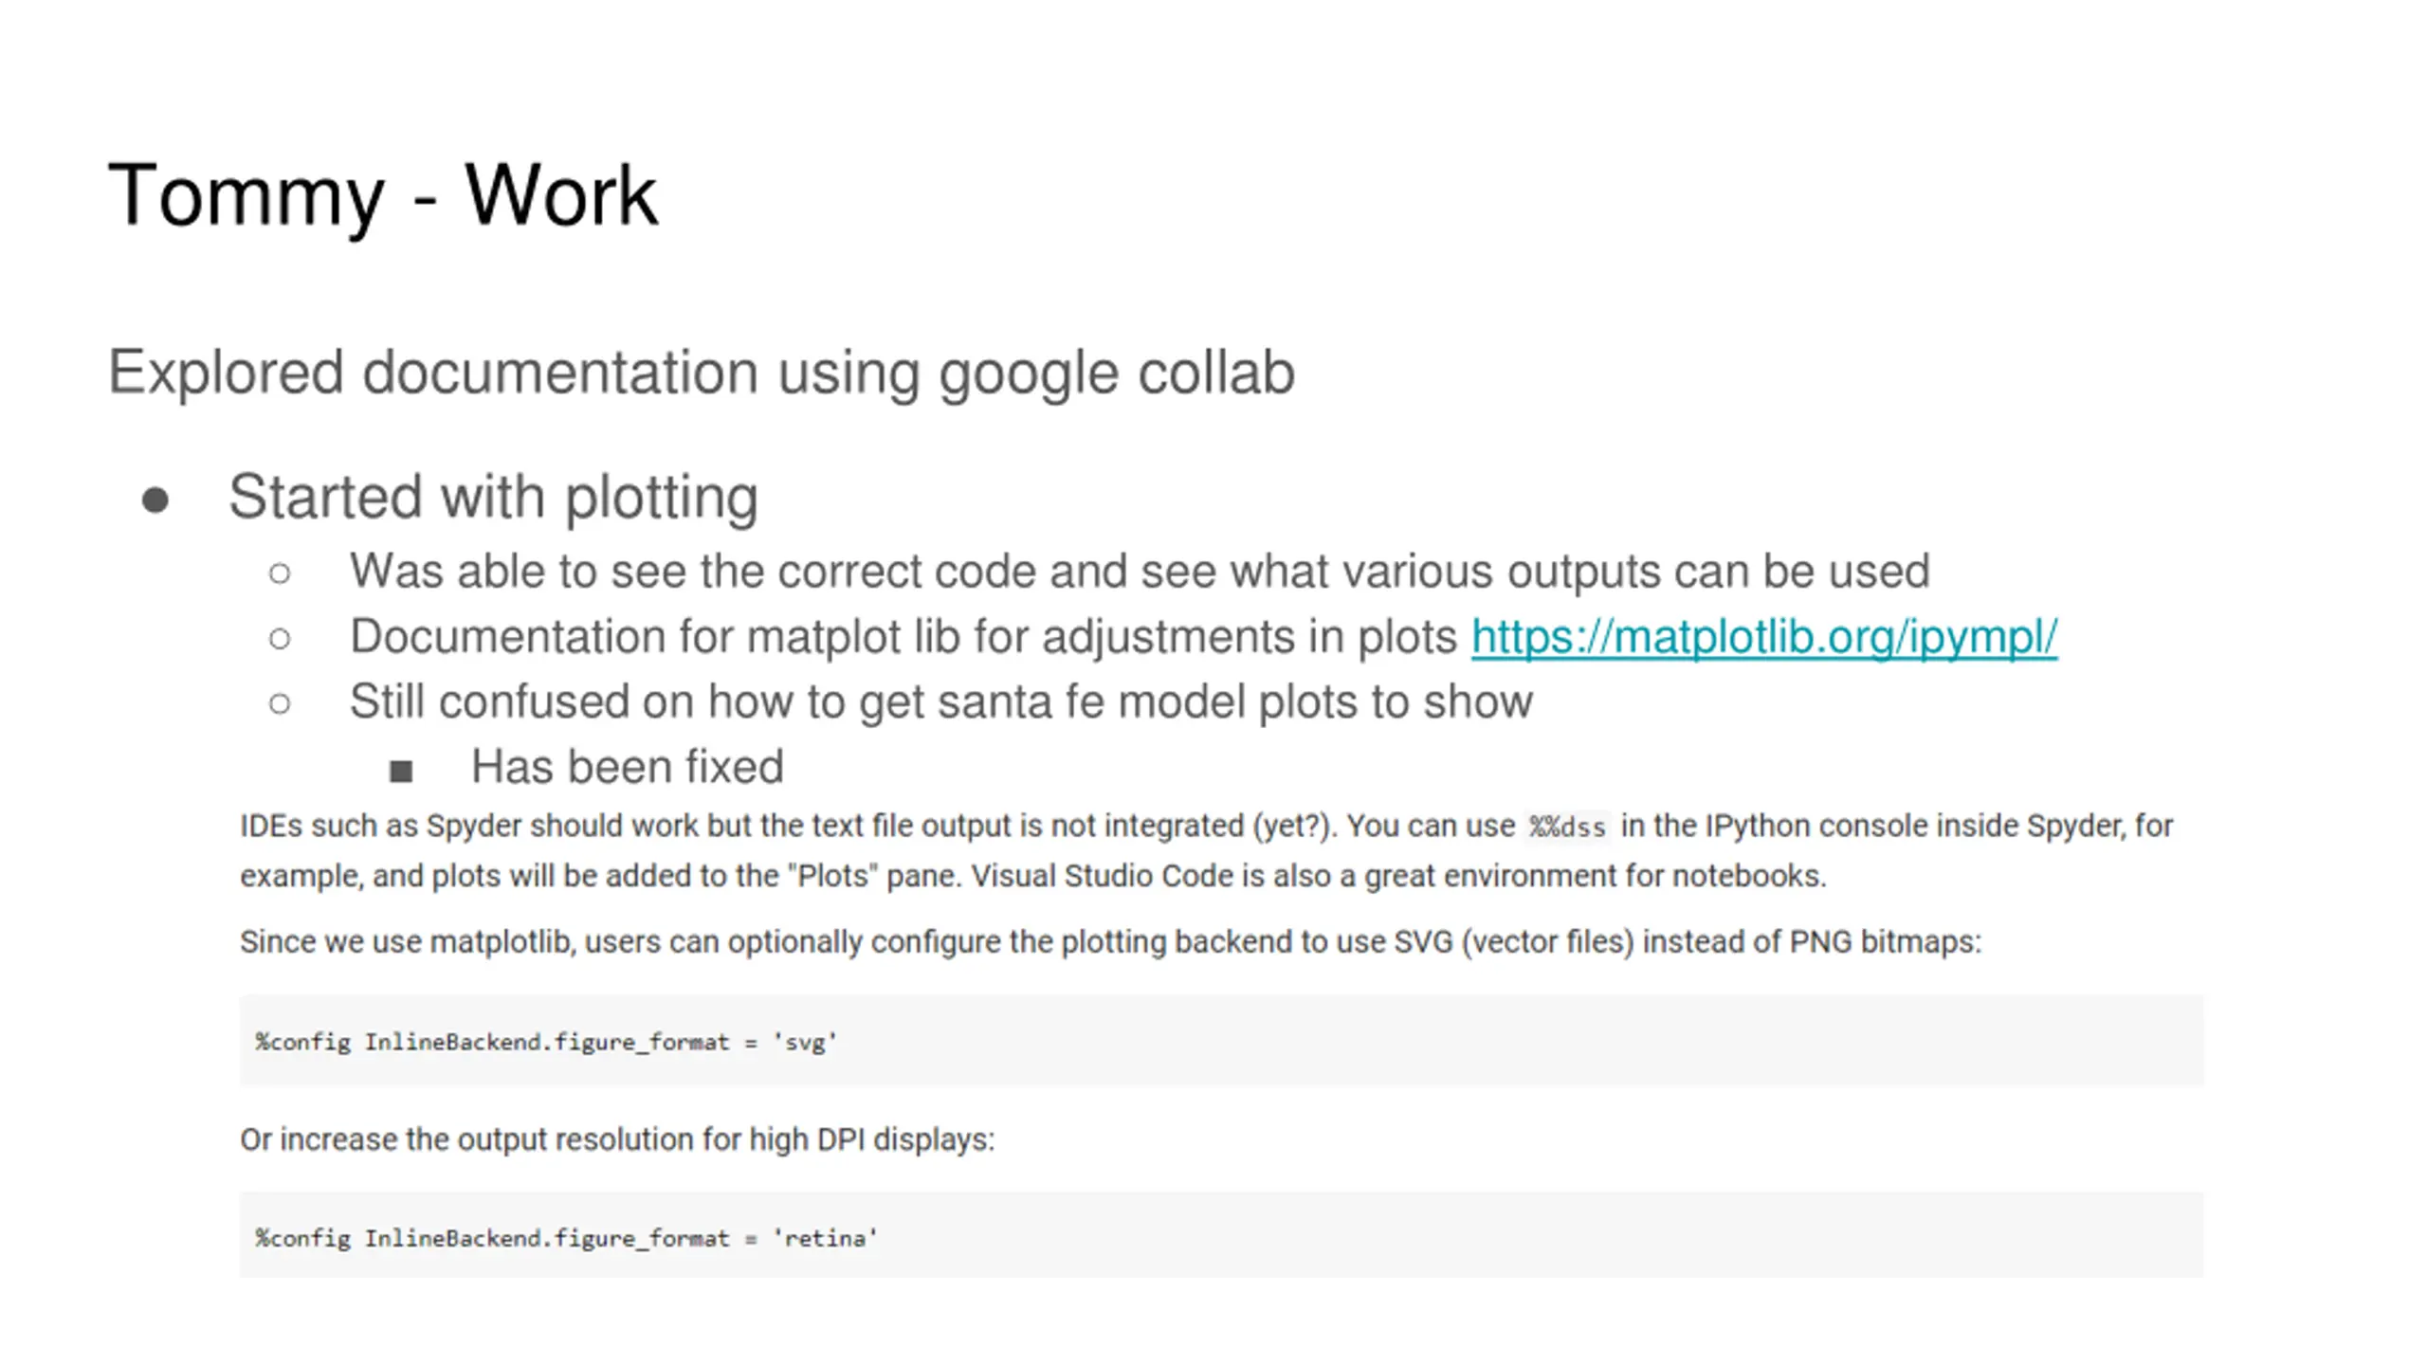2427x1365 pixels.
Task: Click the Still confused on santa fe model text
Action: click(940, 702)
